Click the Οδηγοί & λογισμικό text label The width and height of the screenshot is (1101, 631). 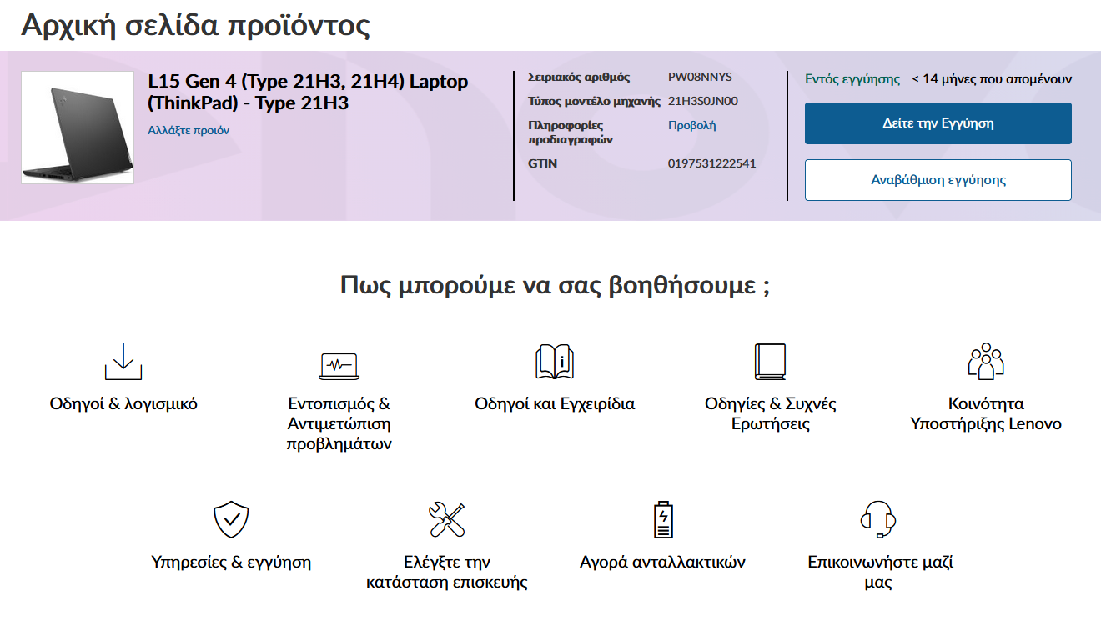pyautogui.click(x=123, y=403)
